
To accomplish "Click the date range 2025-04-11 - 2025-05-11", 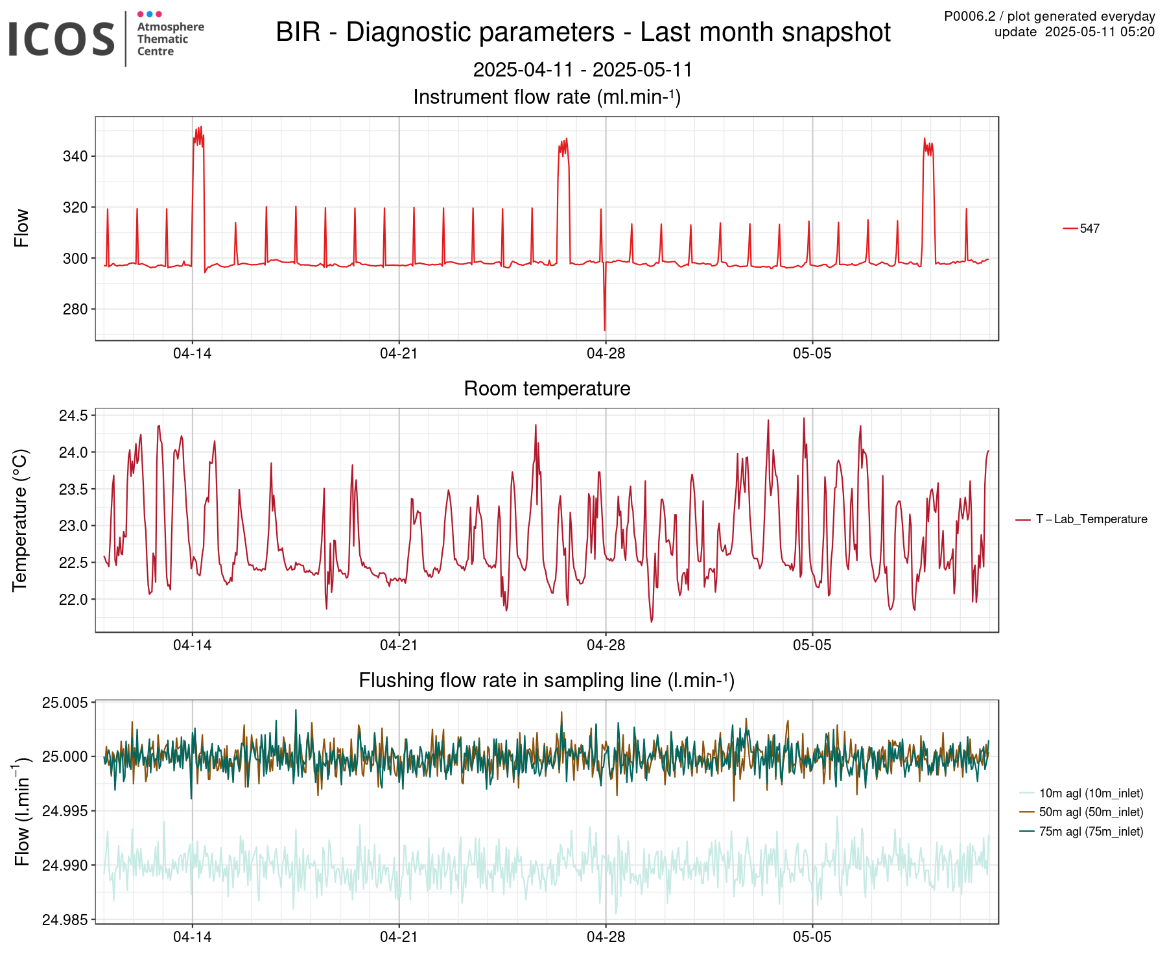I will [583, 69].
